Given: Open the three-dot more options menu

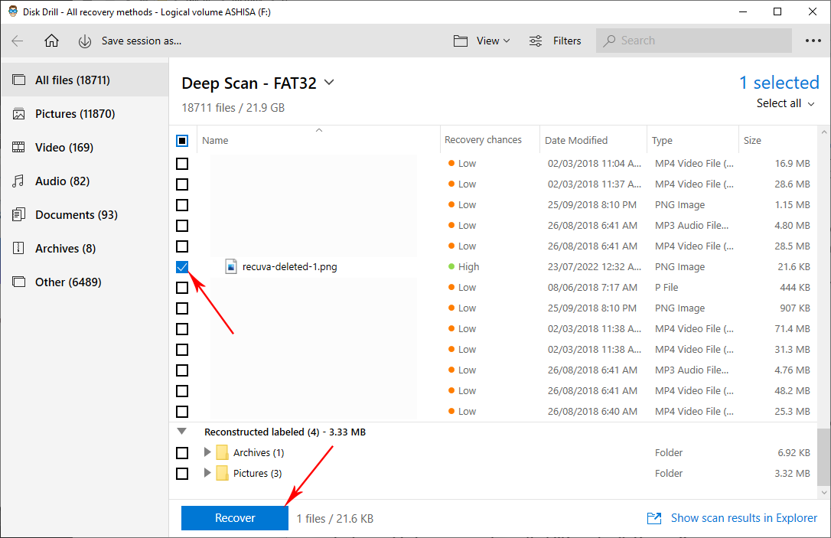Looking at the screenshot, I should [x=813, y=41].
